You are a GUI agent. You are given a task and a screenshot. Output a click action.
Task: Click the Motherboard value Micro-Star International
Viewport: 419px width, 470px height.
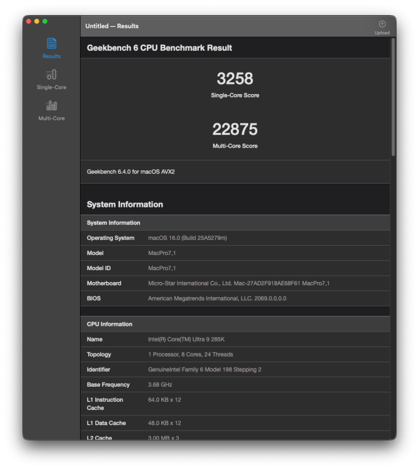pos(239,283)
